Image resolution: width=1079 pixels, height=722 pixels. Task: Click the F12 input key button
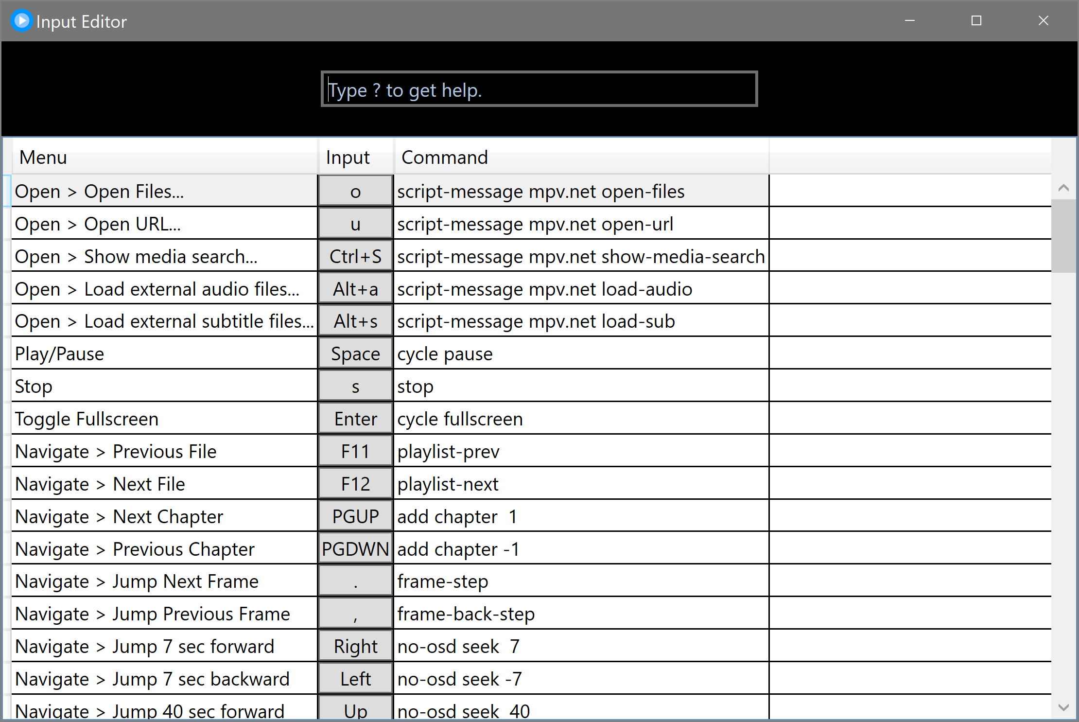pos(355,484)
